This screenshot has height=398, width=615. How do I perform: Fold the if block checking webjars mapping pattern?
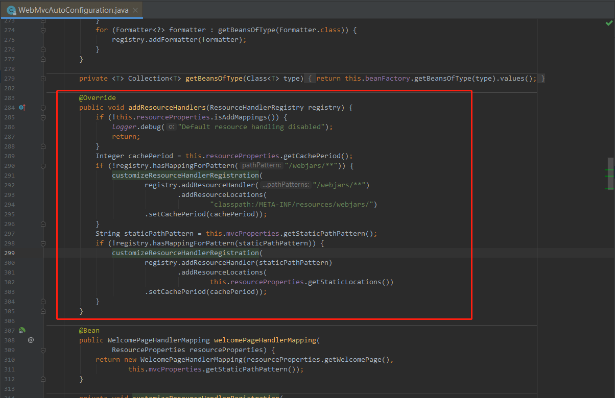point(43,165)
